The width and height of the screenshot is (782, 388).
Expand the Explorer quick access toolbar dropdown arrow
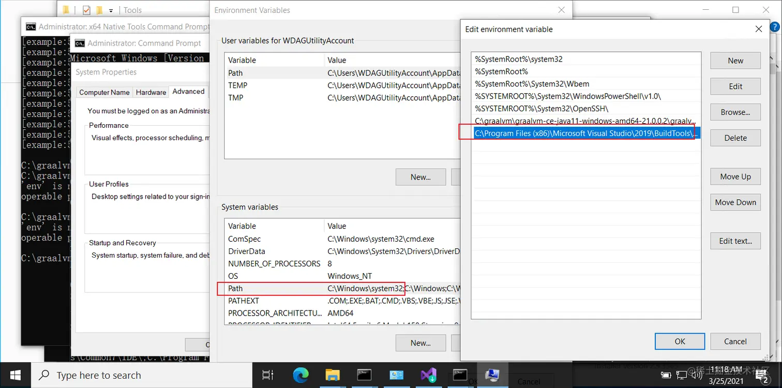tap(111, 10)
